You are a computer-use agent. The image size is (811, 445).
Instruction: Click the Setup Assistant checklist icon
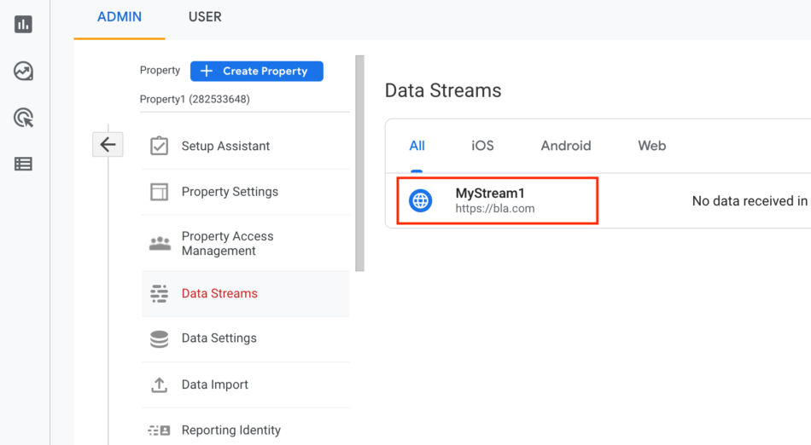(159, 146)
